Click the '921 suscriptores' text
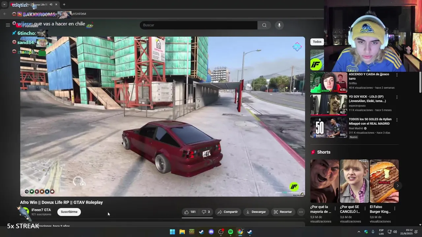The width and height of the screenshot is (422, 237). coord(41,214)
